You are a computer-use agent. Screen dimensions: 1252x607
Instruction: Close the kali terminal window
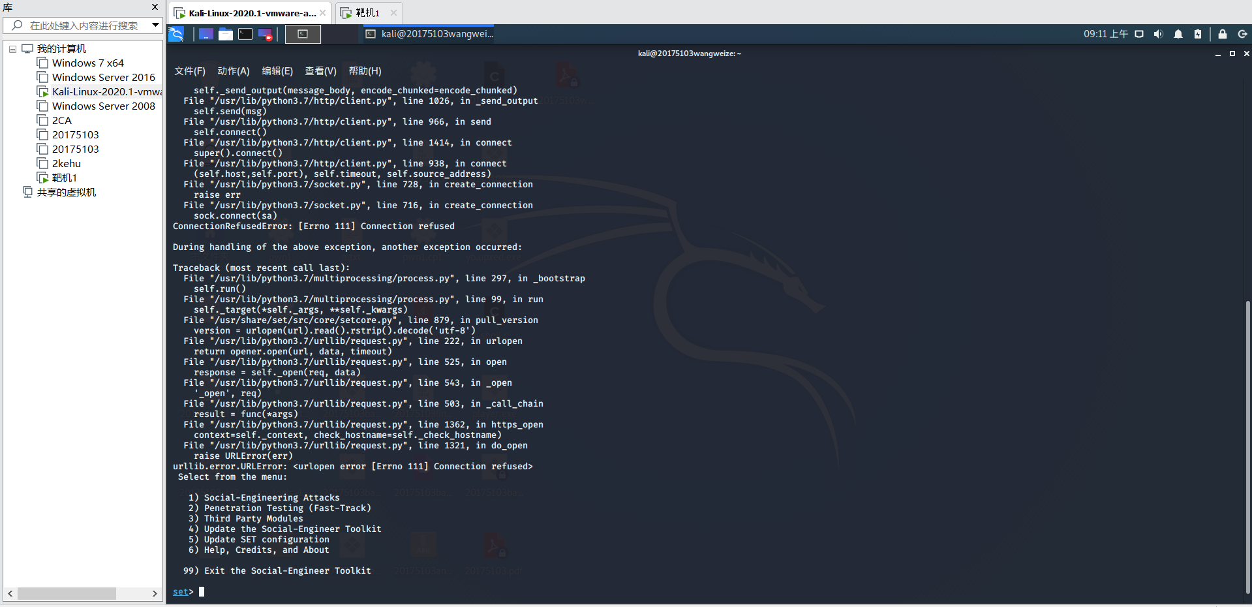(1246, 54)
